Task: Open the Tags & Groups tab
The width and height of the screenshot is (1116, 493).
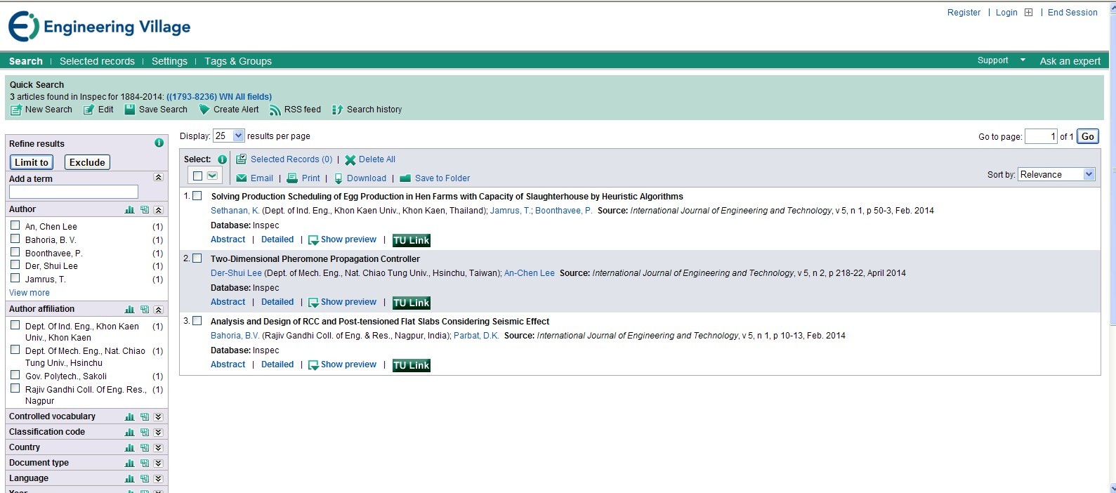Action: click(238, 61)
